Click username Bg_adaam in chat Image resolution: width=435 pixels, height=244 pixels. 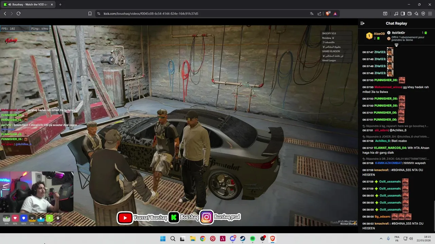click(382, 217)
